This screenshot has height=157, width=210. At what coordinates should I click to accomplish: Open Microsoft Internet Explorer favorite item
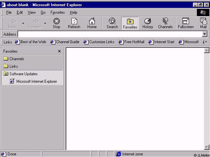point(33,81)
